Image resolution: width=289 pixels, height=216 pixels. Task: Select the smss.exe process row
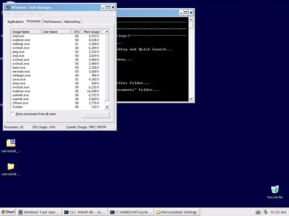point(58,83)
